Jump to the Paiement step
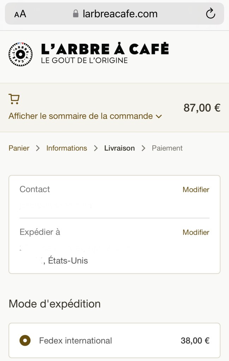The image size is (229, 361). click(x=167, y=148)
